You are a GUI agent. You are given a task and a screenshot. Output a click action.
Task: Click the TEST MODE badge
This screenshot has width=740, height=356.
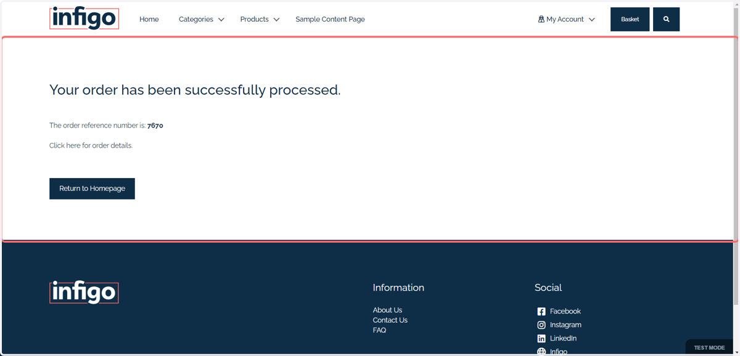point(709,347)
